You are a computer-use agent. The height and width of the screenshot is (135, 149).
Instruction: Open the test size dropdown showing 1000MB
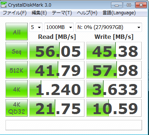pyautogui.click(x=59, y=27)
